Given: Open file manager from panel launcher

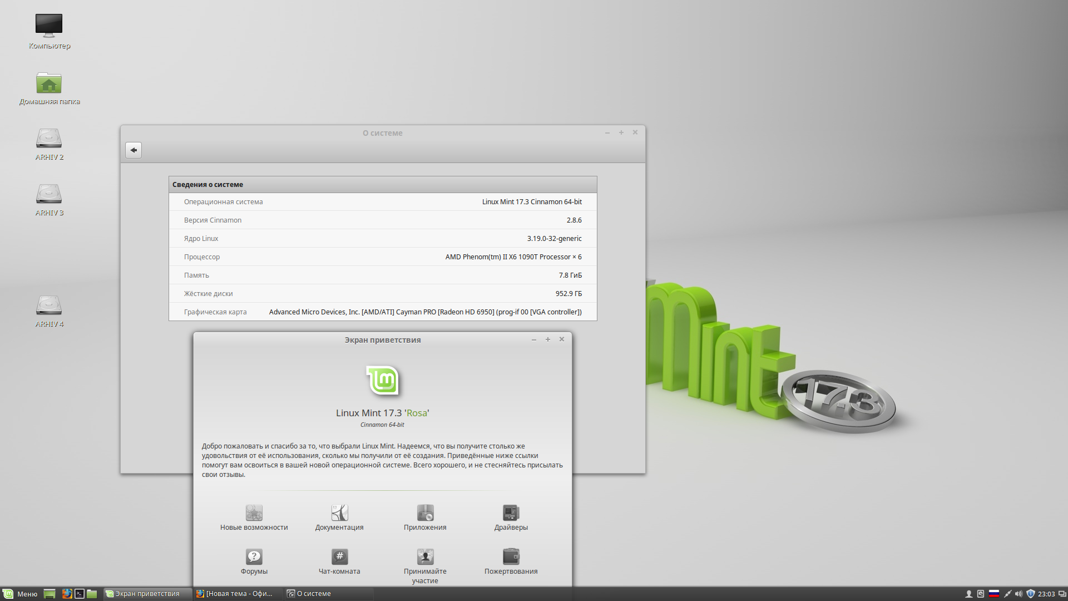Looking at the screenshot, I should 92,594.
